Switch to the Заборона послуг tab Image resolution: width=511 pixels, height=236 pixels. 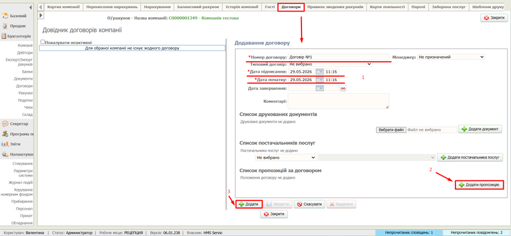click(449, 7)
